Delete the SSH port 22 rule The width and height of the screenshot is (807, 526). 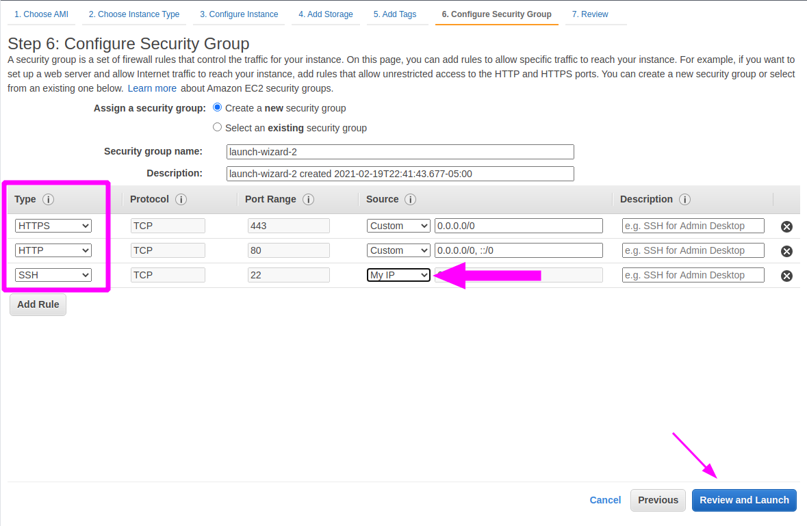(x=786, y=275)
